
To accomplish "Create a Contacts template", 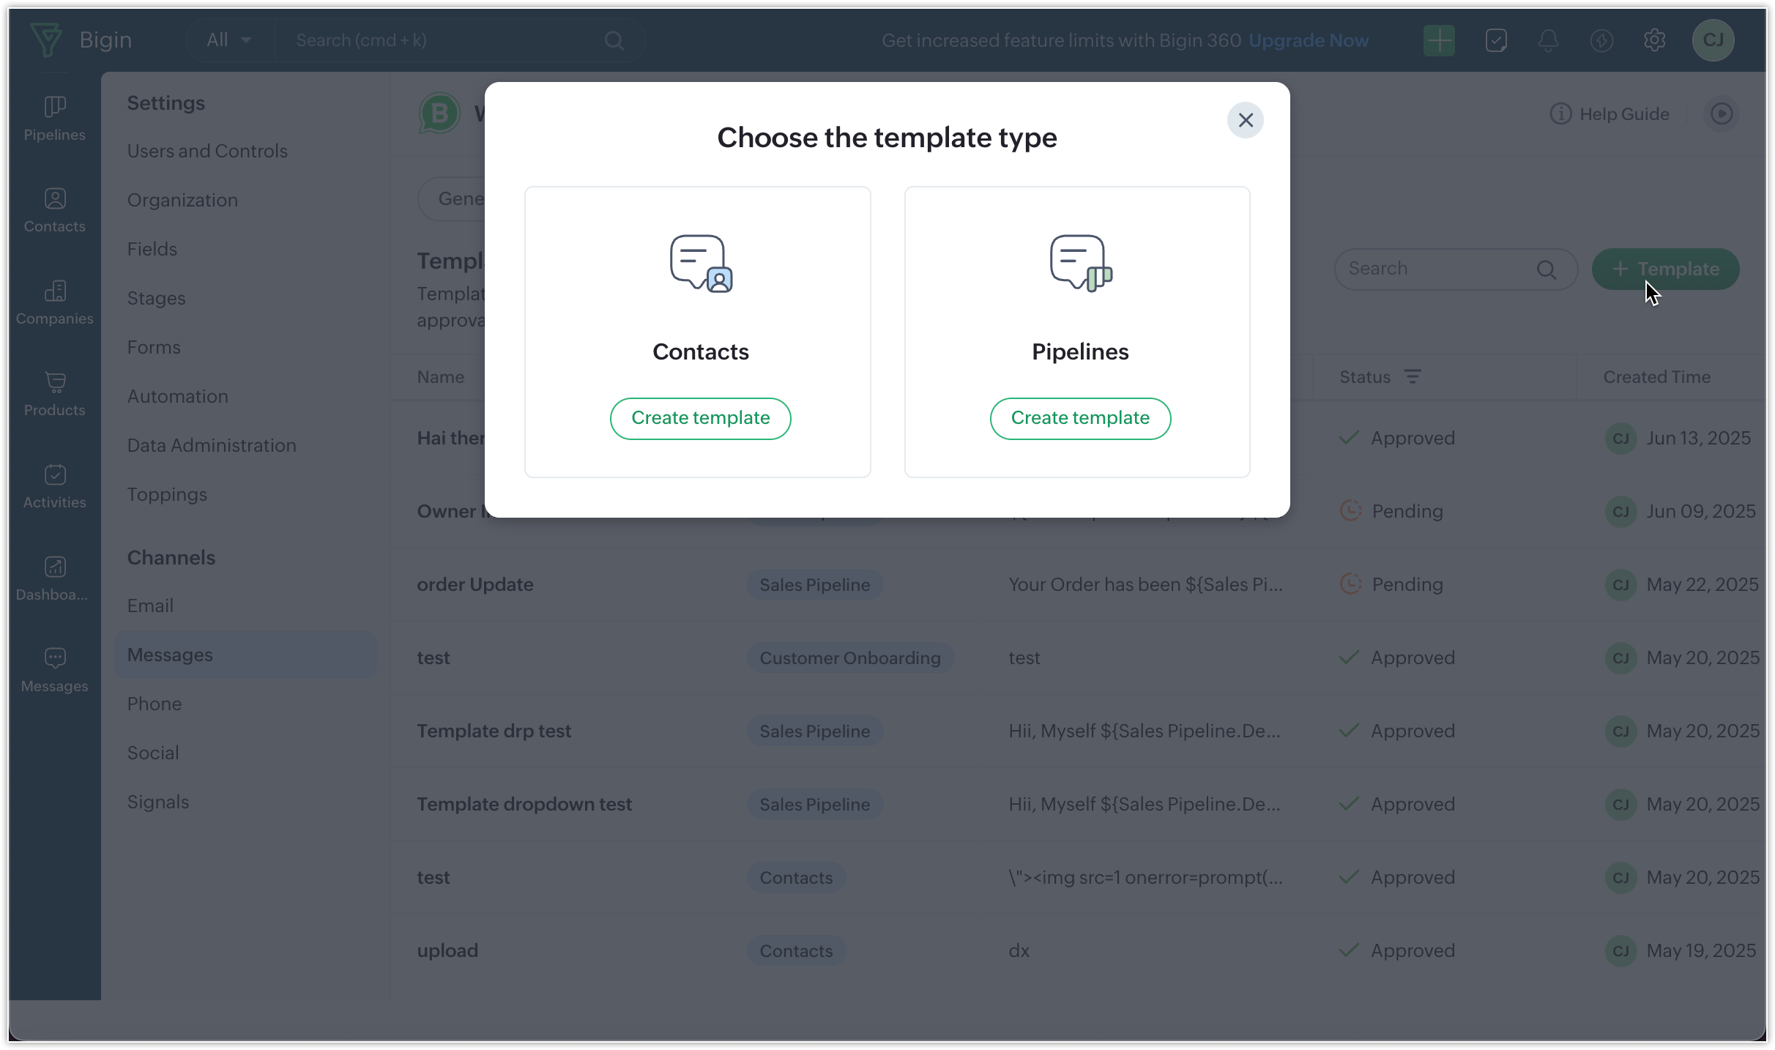I will pos(700,418).
